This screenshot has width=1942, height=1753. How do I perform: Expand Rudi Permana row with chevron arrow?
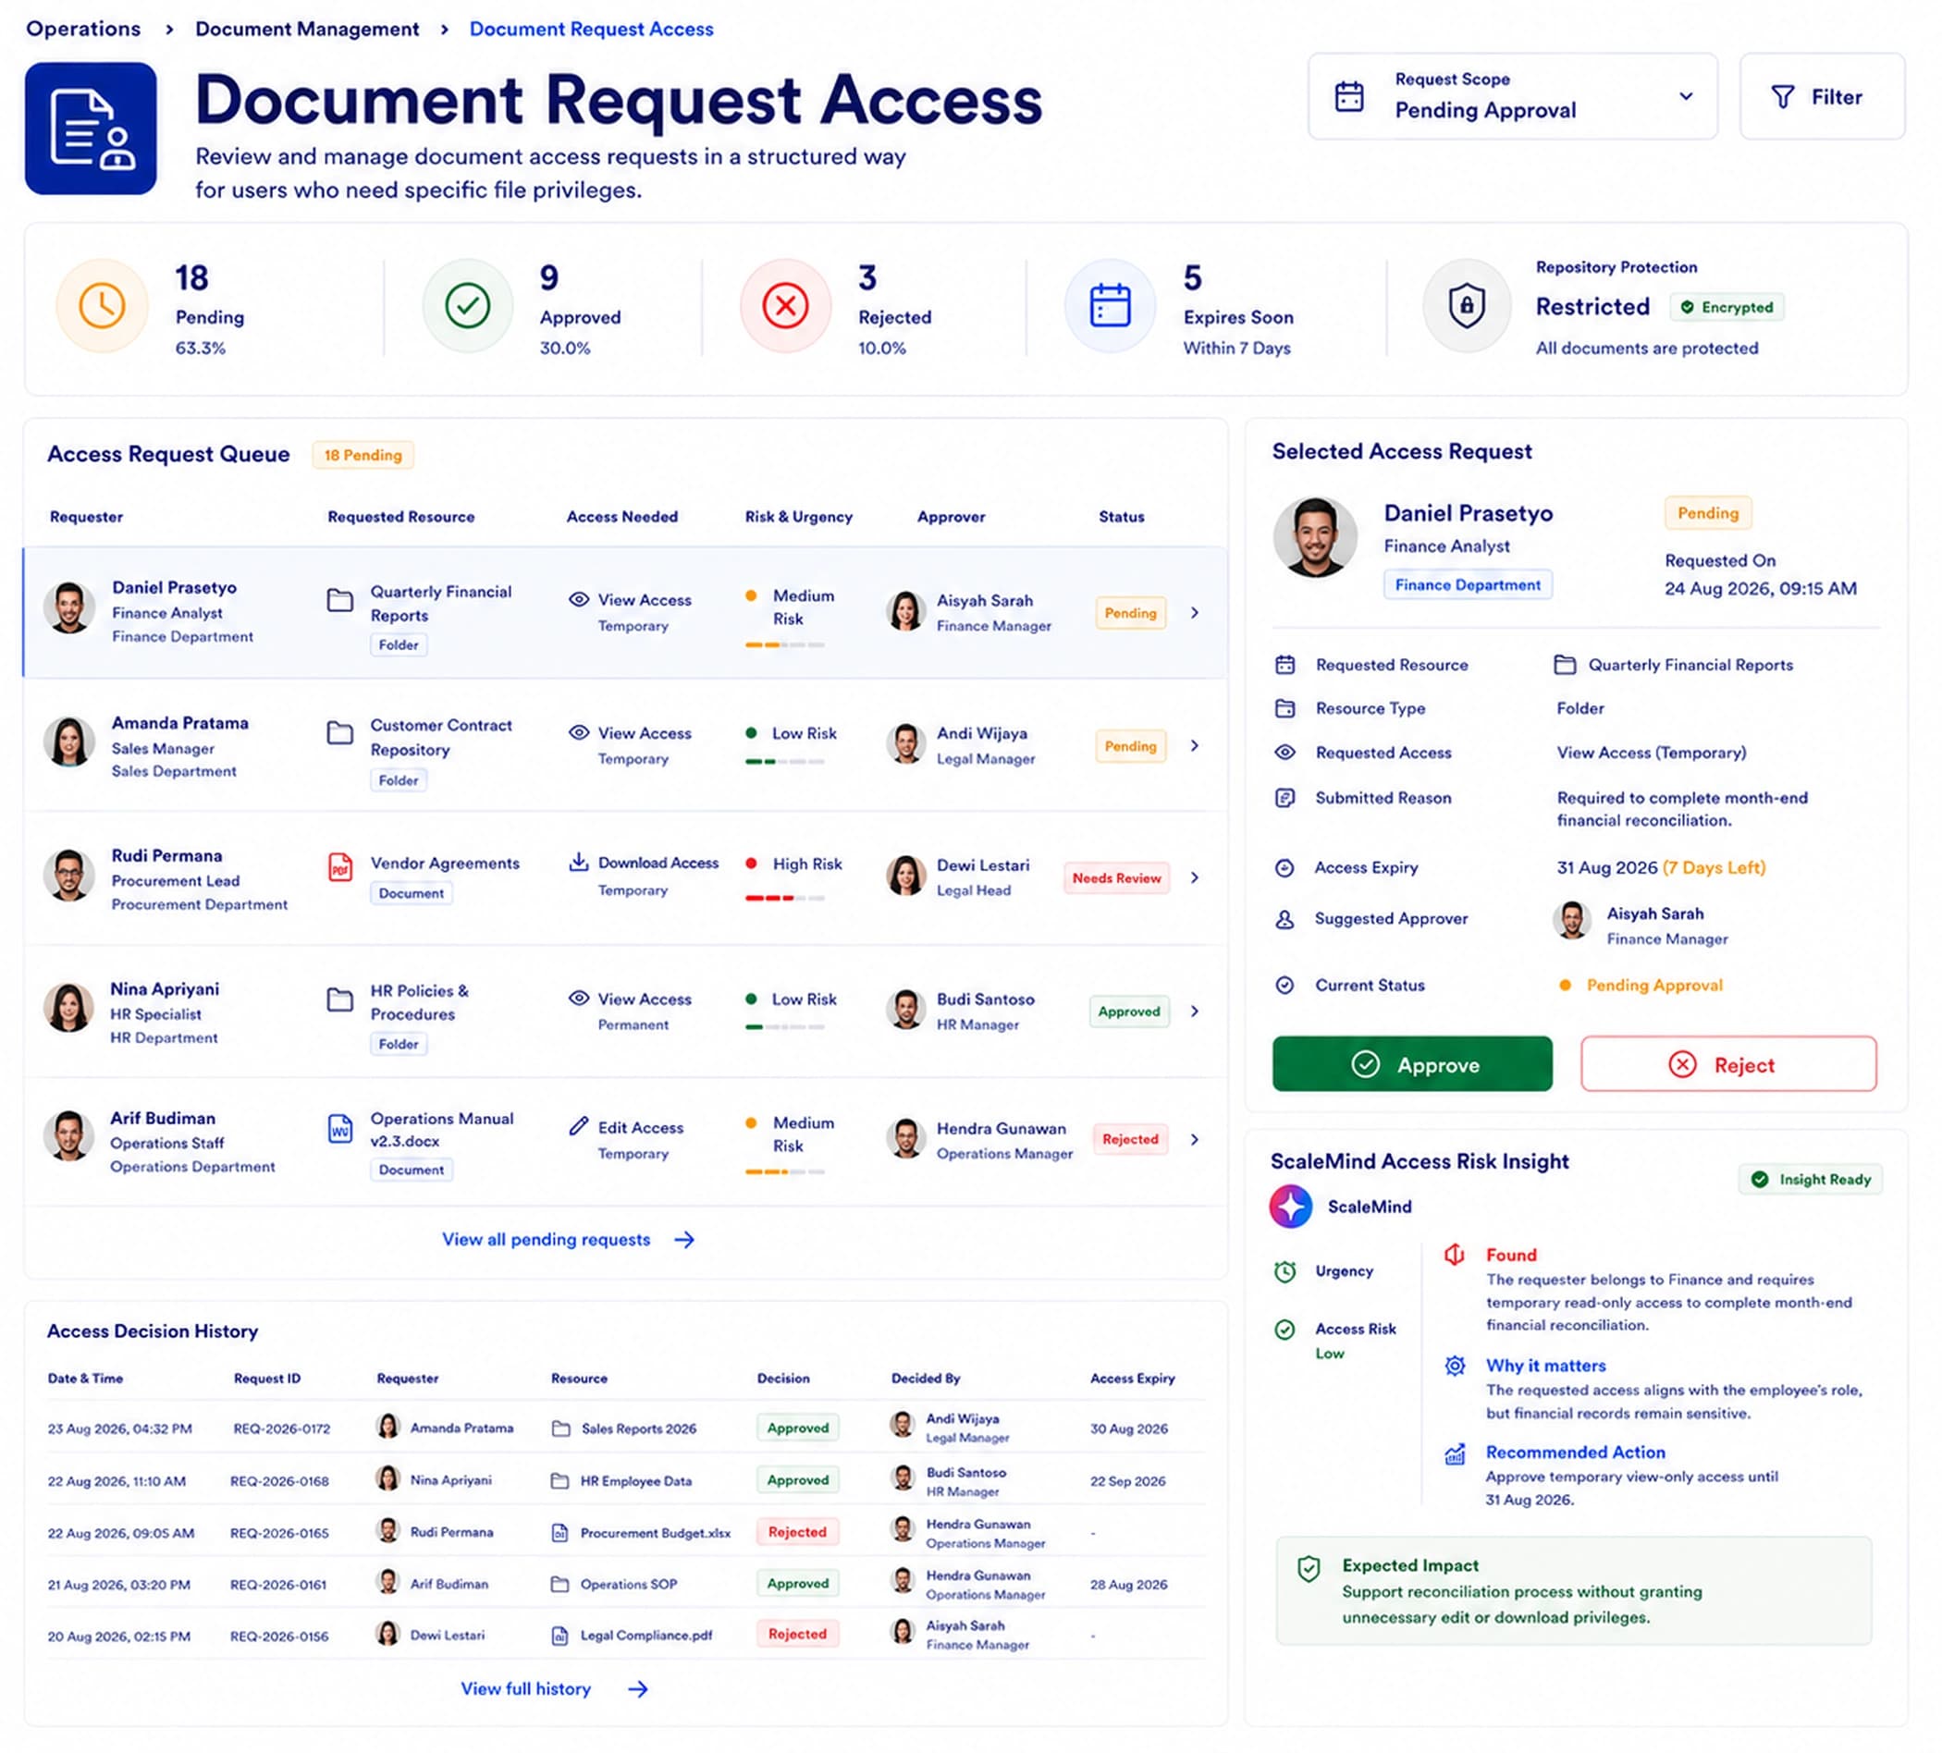1195,877
